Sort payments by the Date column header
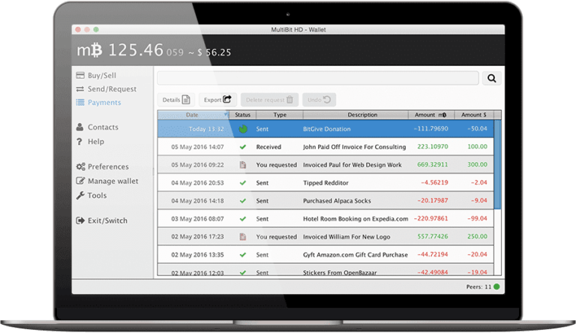This screenshot has width=576, height=333. (x=193, y=115)
